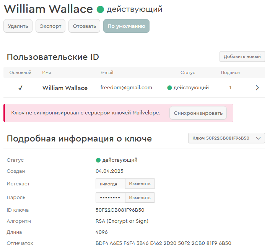270x251 pixels.
Task: Click the email freedom@gmail.com
Action: [126, 87]
